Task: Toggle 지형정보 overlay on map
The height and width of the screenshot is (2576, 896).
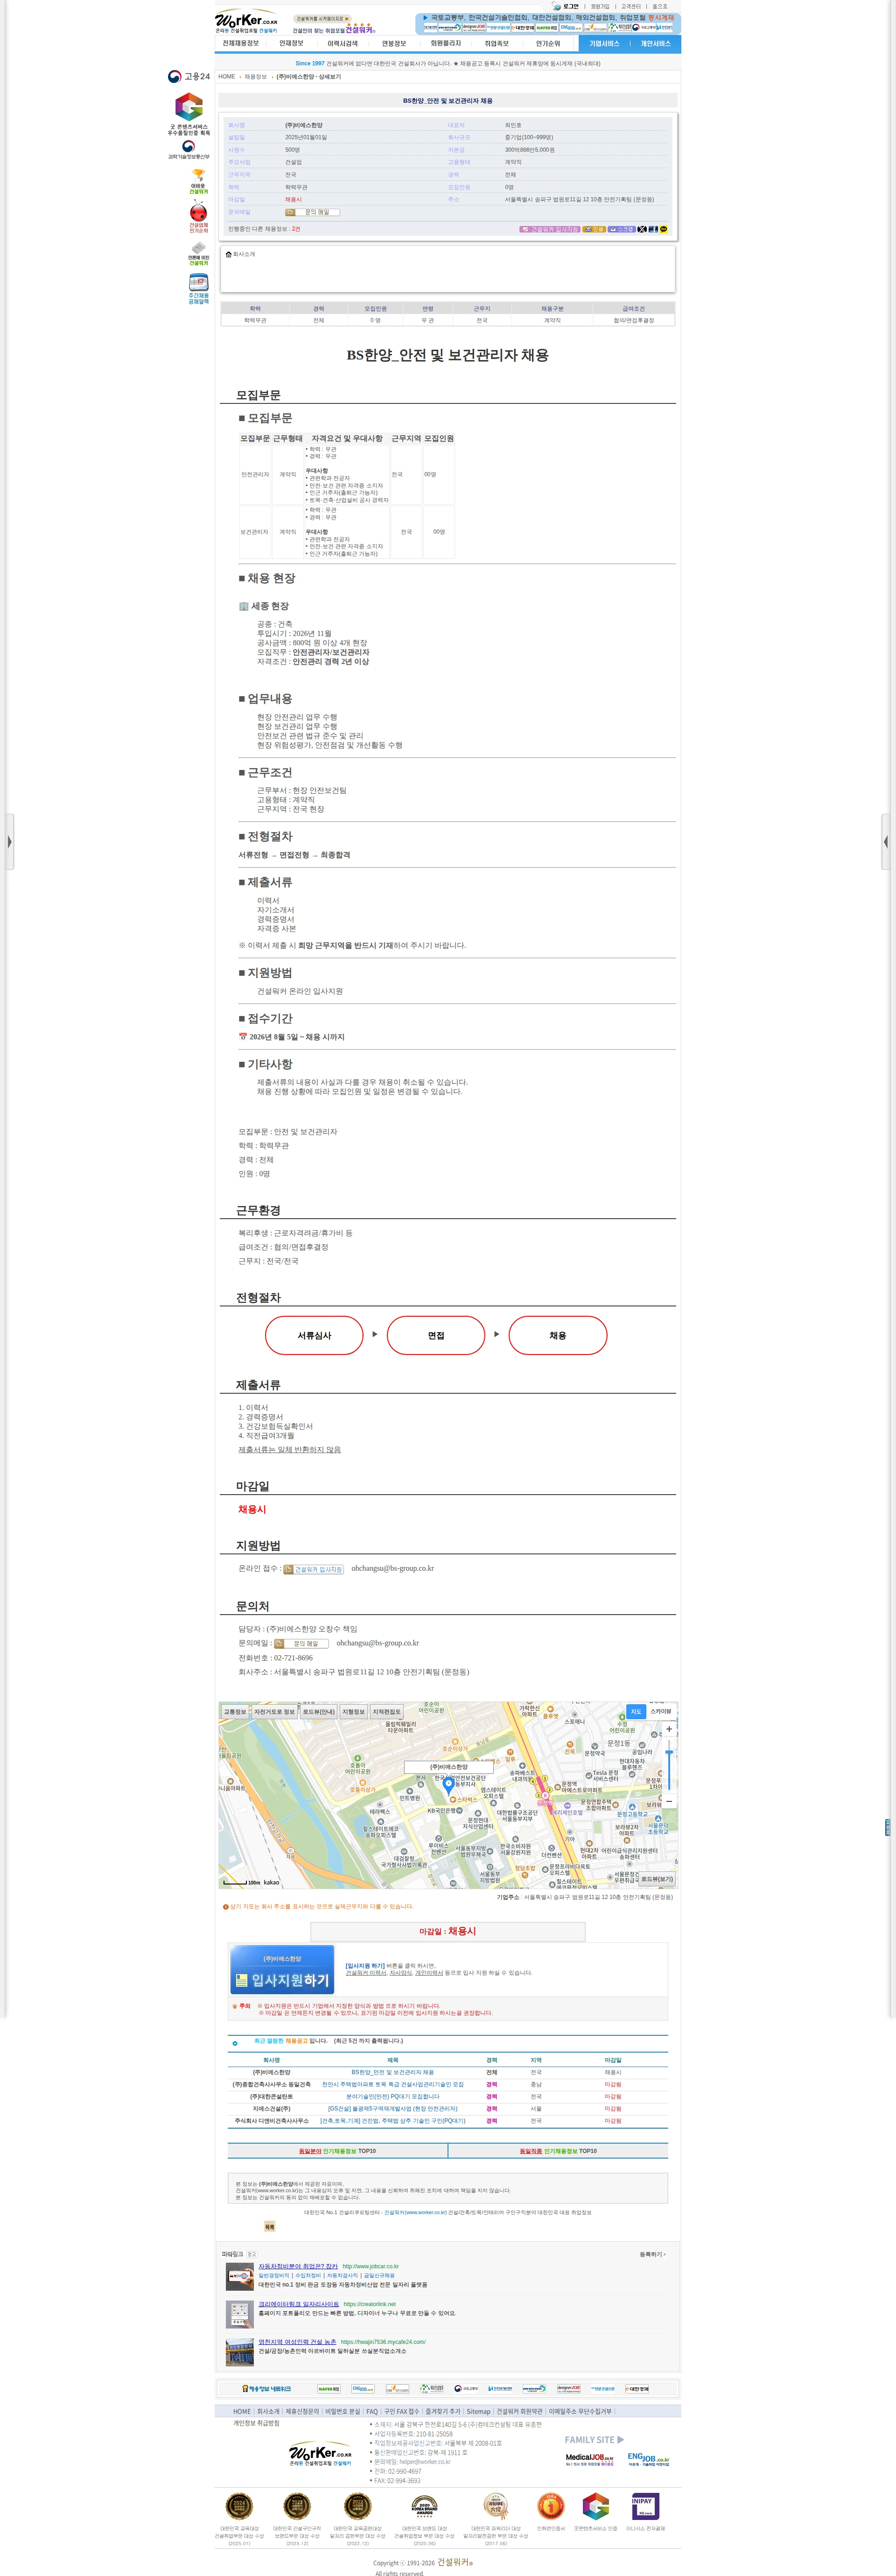Action: point(354,1712)
